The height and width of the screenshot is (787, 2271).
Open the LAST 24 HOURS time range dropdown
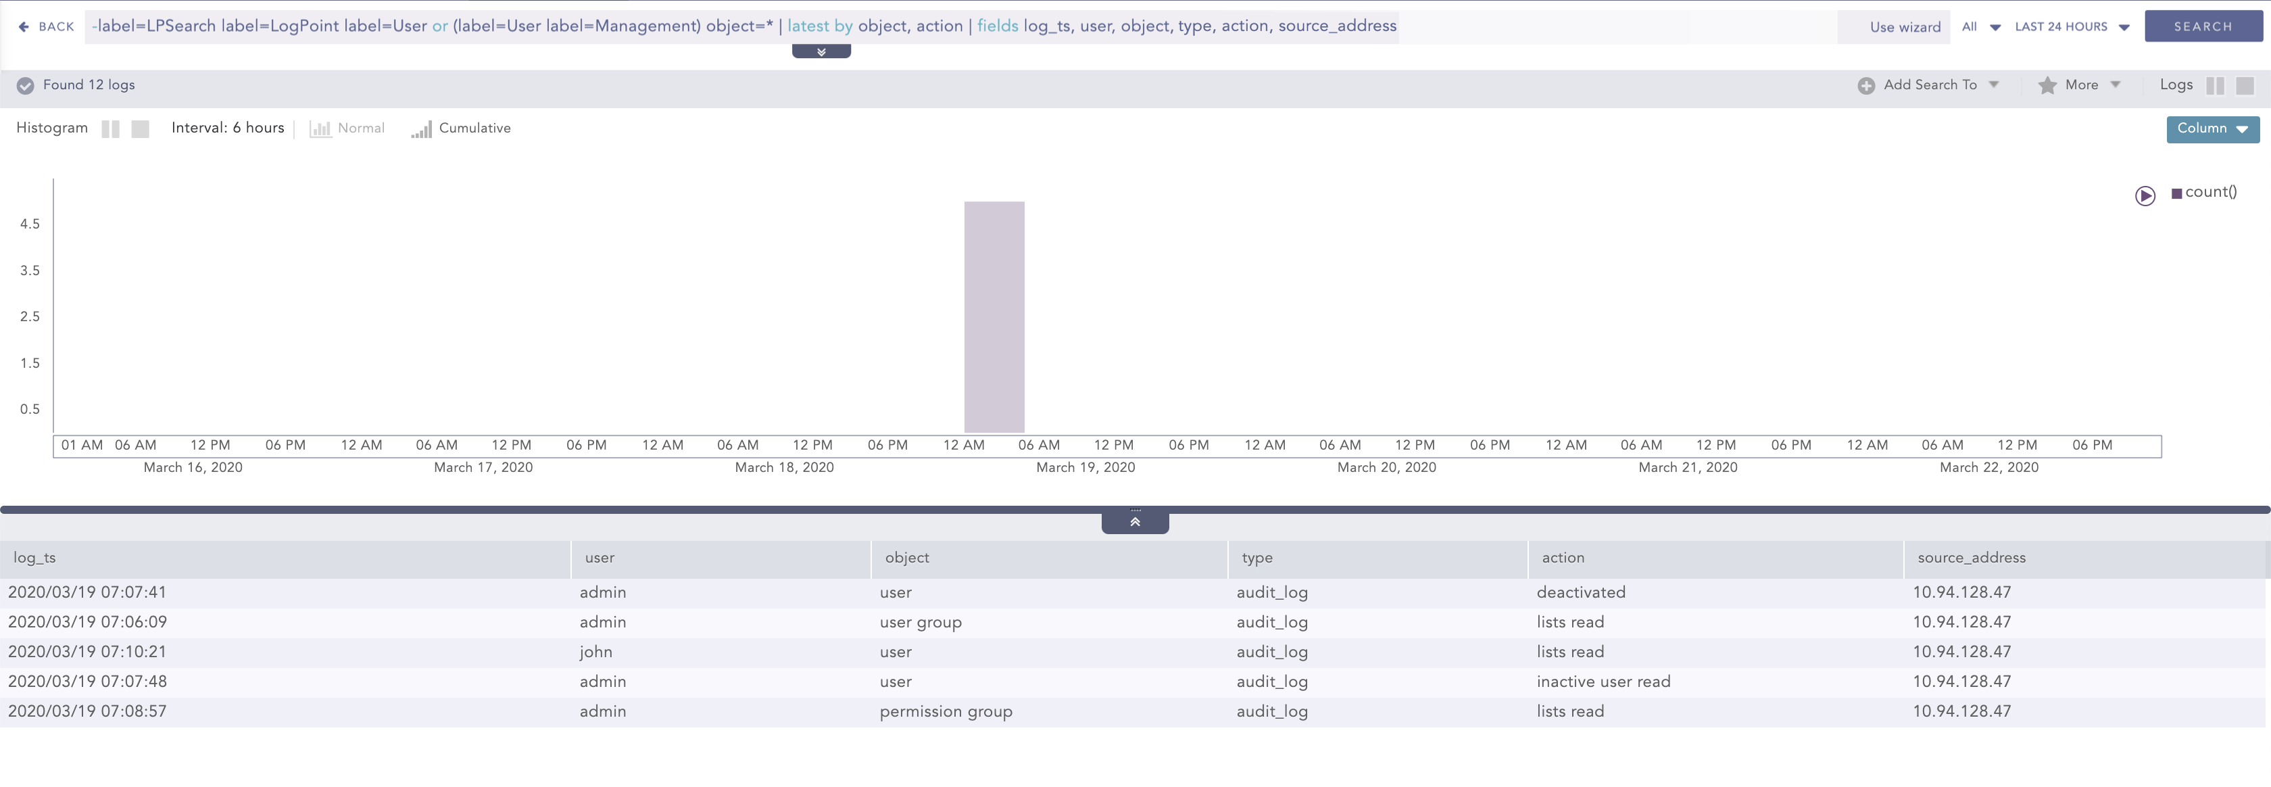(x=2069, y=26)
